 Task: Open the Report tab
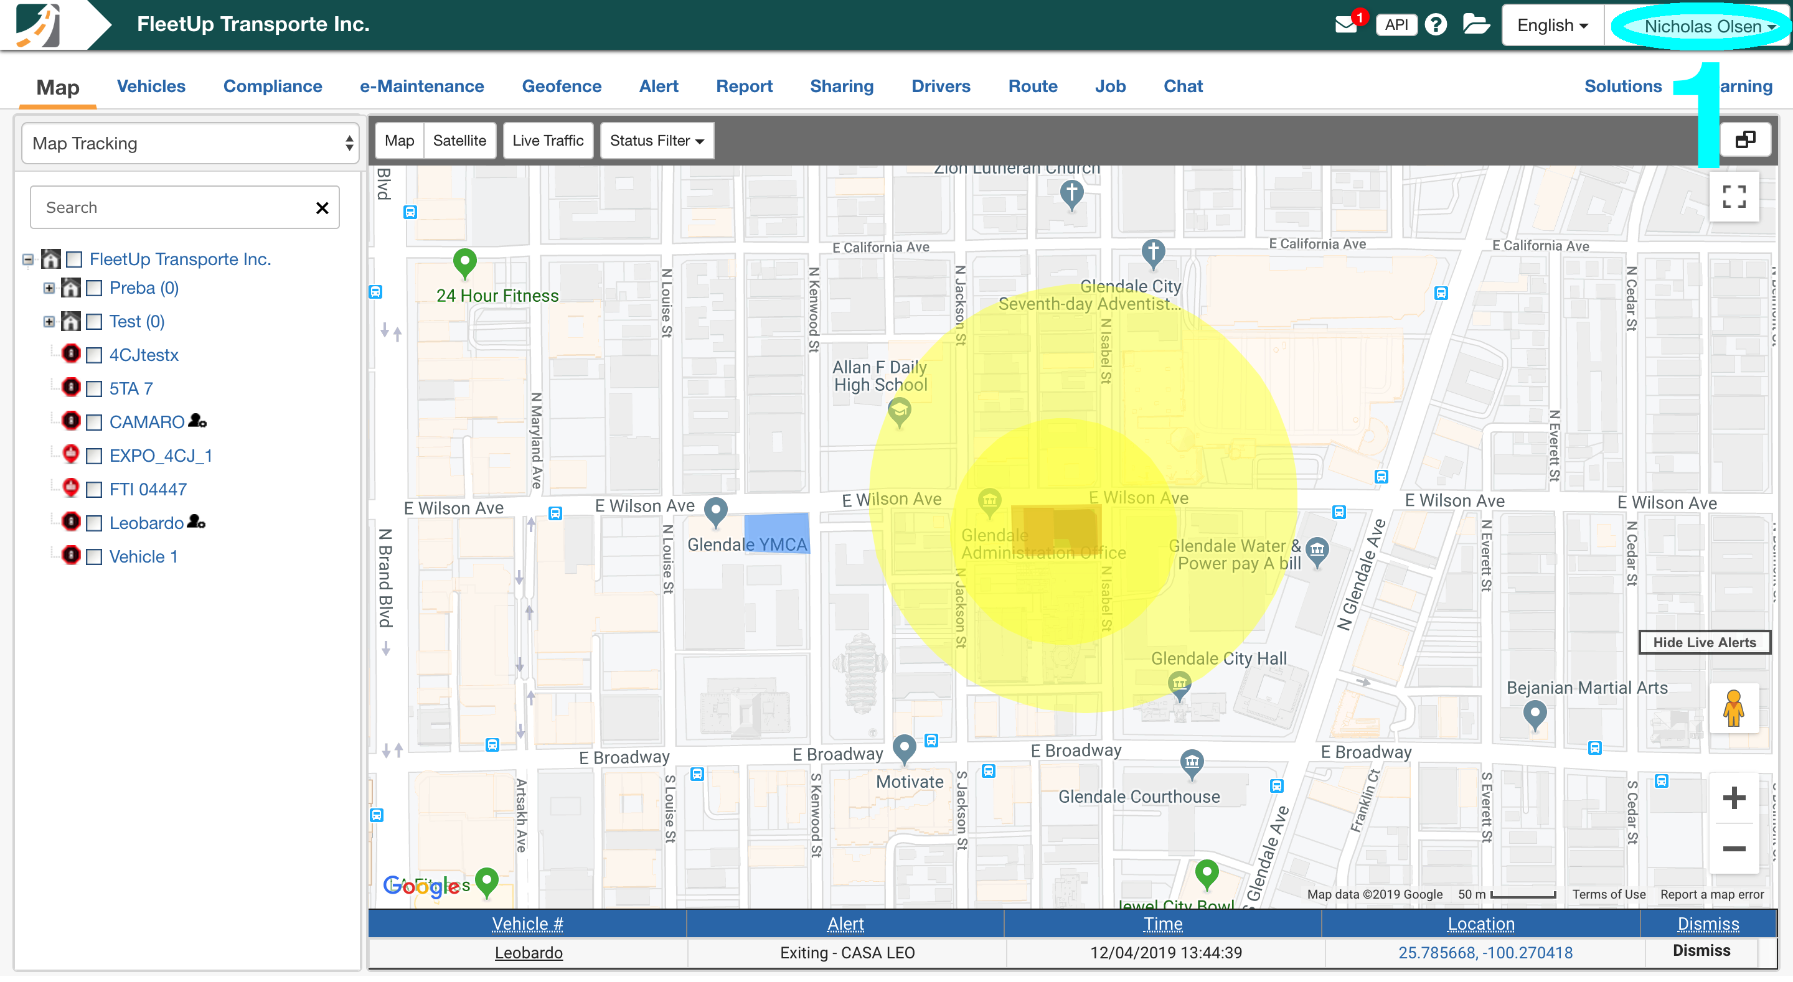744,87
